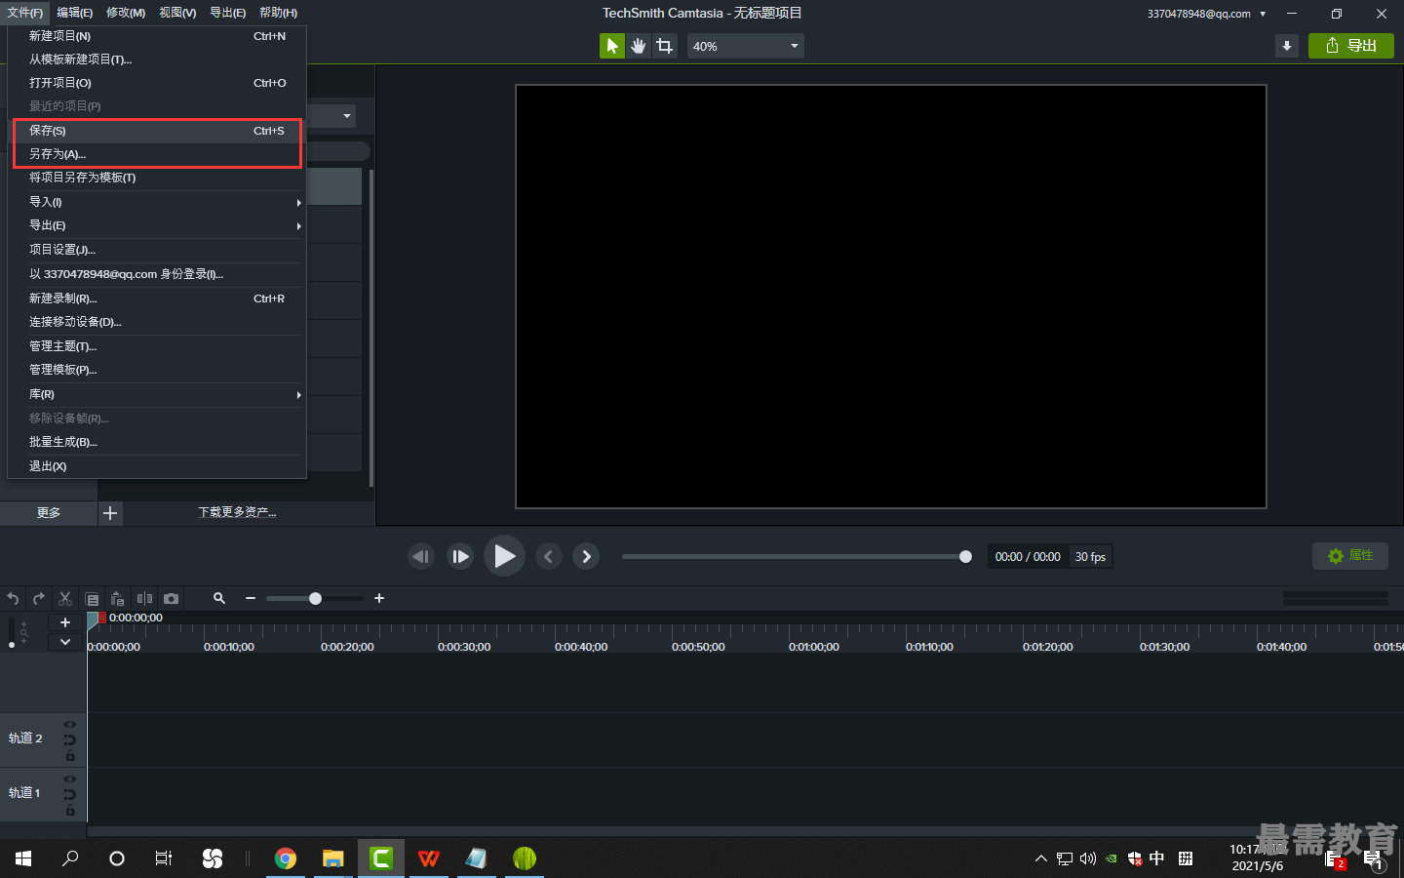Select 另存为(A)... in the File menu
Viewport: 1404px width, 878px height.
coord(157,154)
